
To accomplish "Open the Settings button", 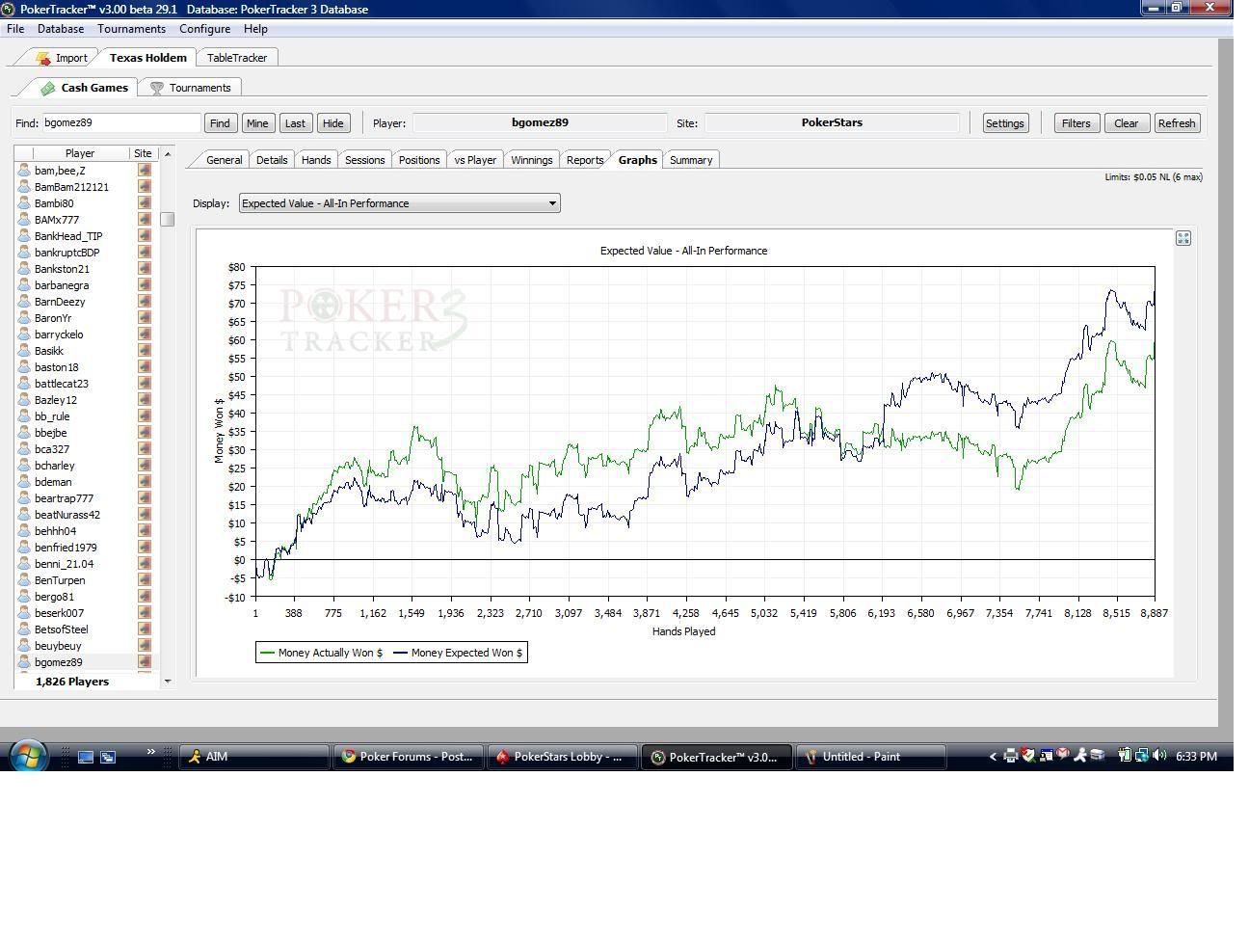I will [1004, 123].
